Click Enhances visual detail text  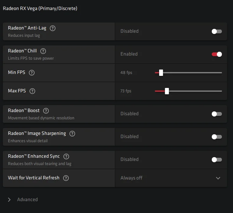pyautogui.click(x=28, y=141)
